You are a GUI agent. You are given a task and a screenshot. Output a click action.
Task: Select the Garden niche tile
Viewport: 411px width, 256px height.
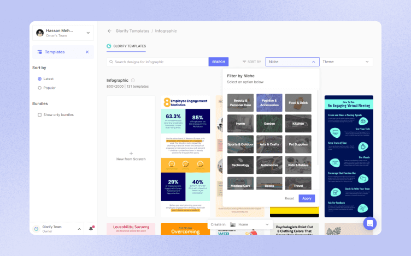(x=269, y=123)
